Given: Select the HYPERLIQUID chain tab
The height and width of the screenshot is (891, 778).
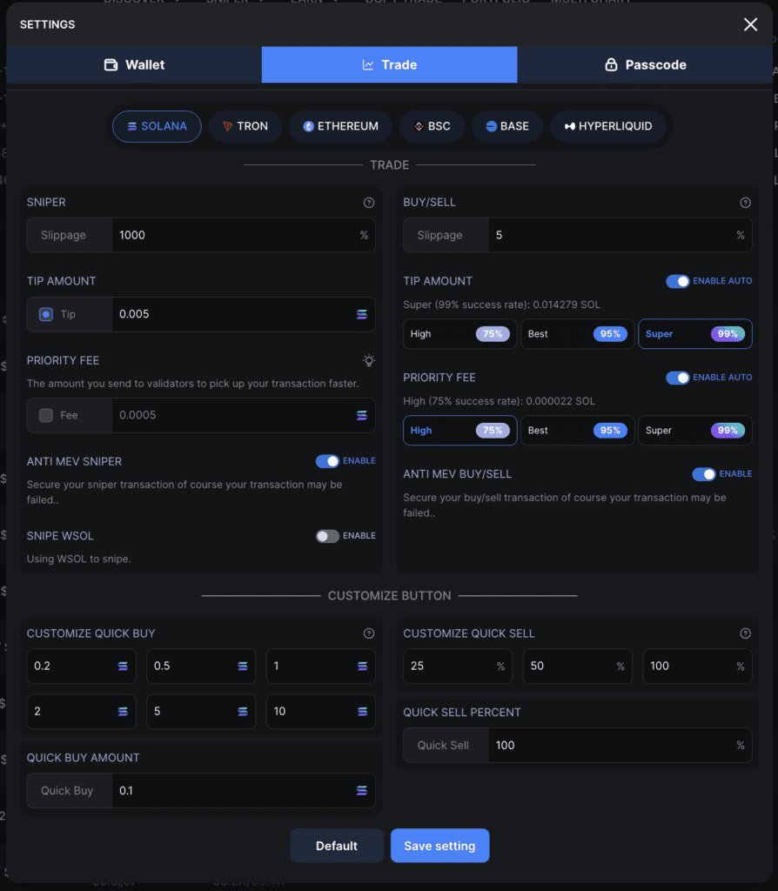Looking at the screenshot, I should tap(608, 126).
